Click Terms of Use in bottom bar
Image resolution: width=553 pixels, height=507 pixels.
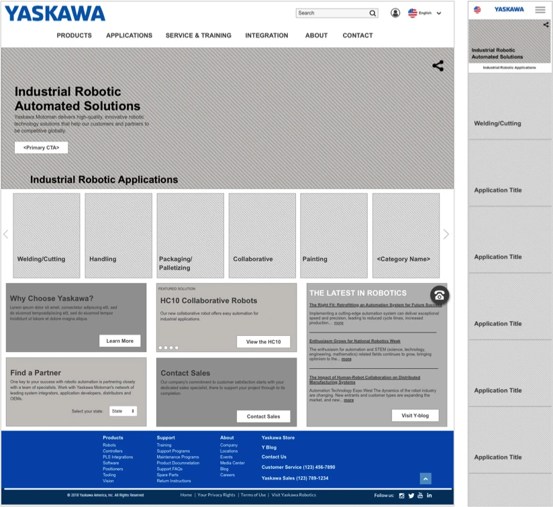tap(253, 495)
